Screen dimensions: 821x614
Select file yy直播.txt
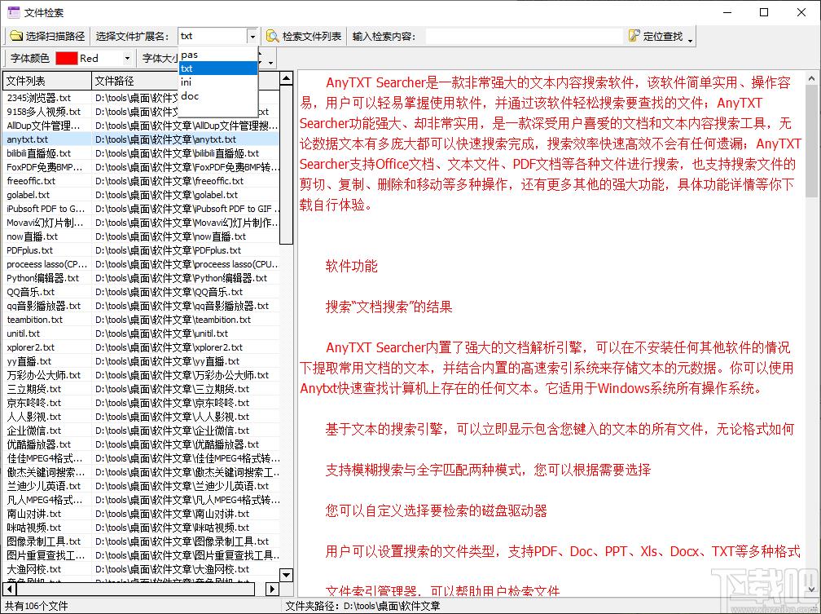click(x=29, y=361)
